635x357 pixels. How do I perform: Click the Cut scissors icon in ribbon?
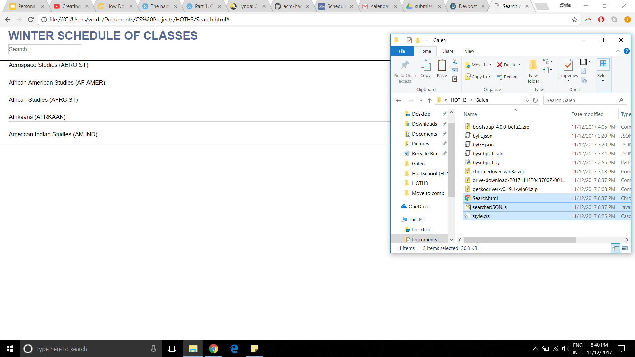point(455,62)
